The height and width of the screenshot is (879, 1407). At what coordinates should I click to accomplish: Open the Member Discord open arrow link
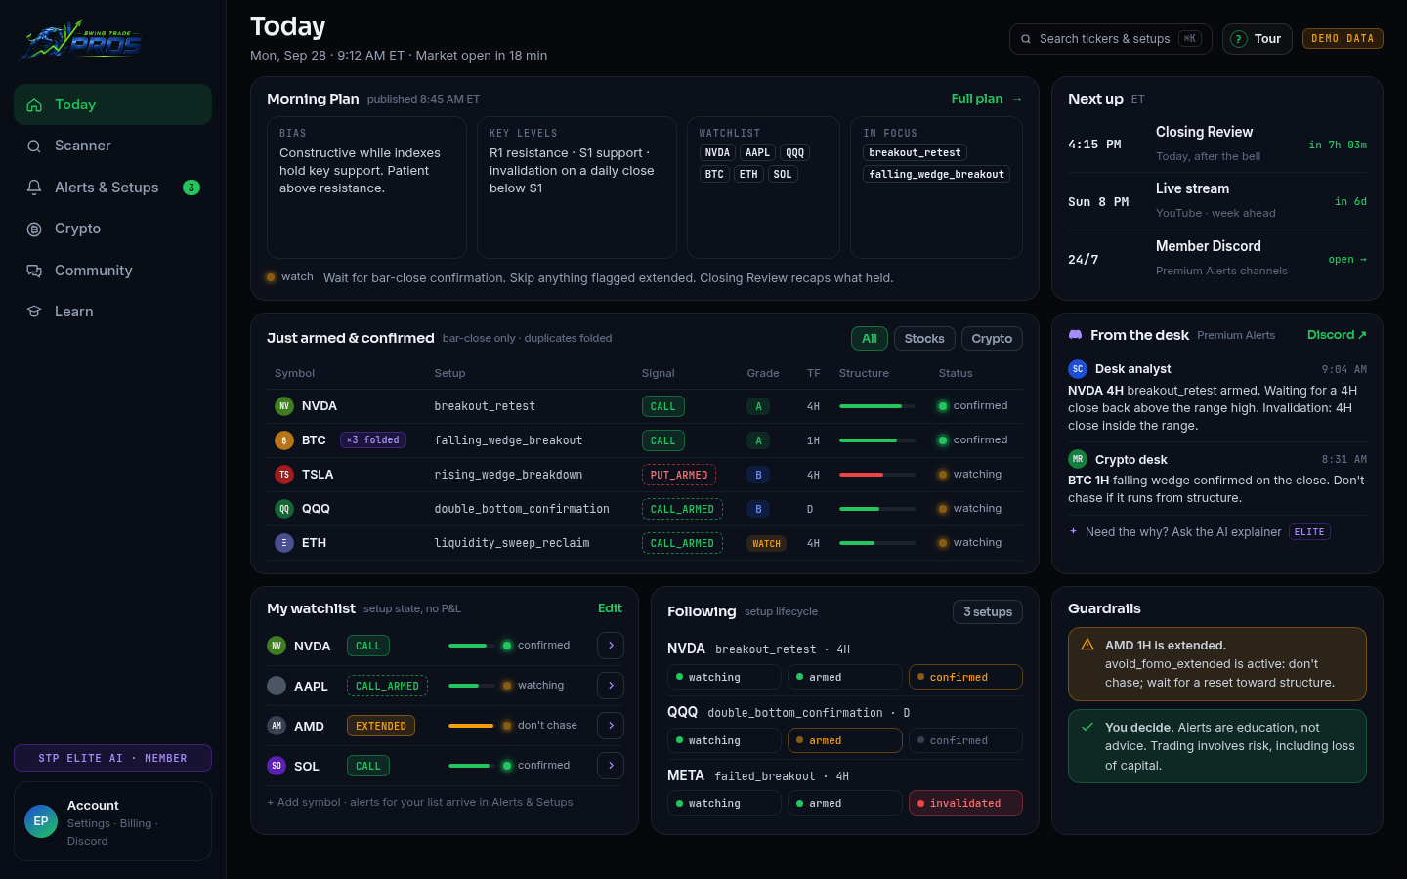1347,260
